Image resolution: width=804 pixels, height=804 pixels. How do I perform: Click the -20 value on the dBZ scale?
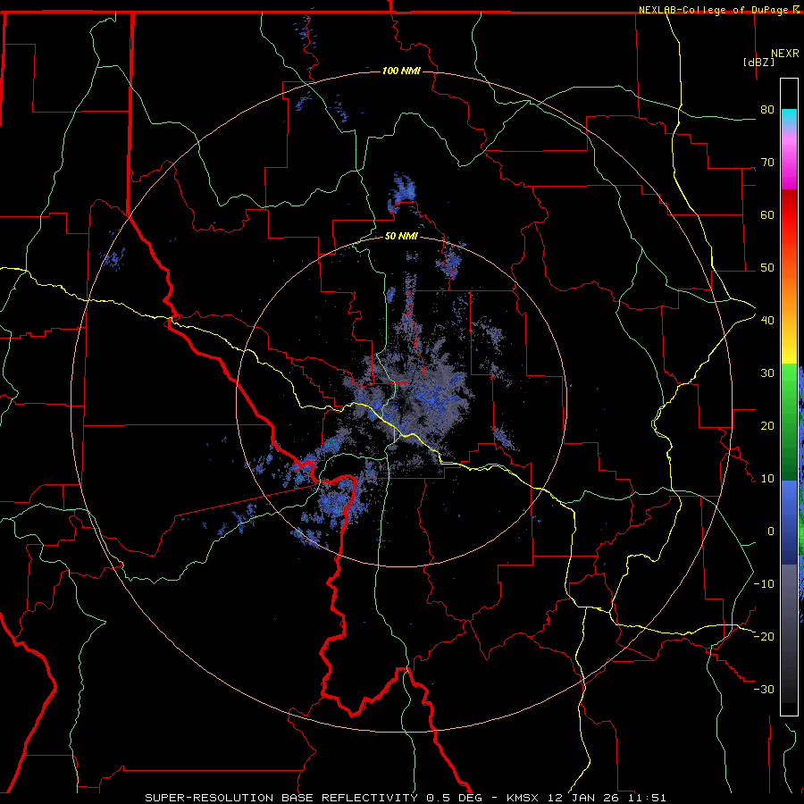764,637
